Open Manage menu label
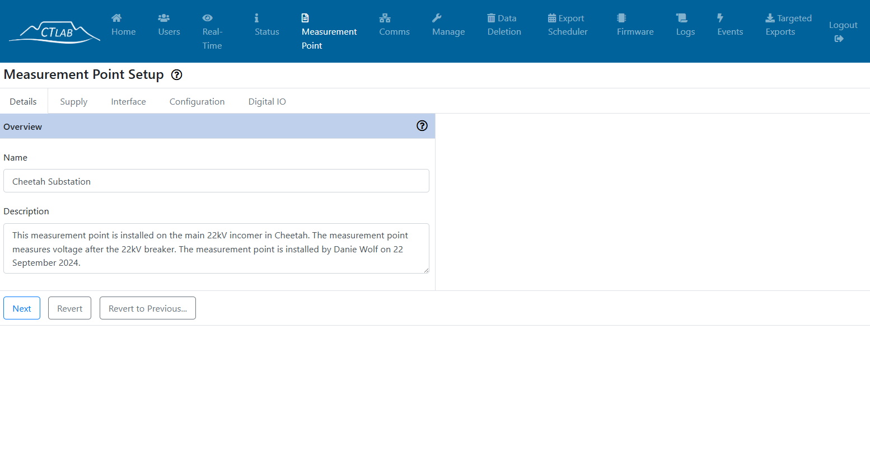 tap(448, 32)
